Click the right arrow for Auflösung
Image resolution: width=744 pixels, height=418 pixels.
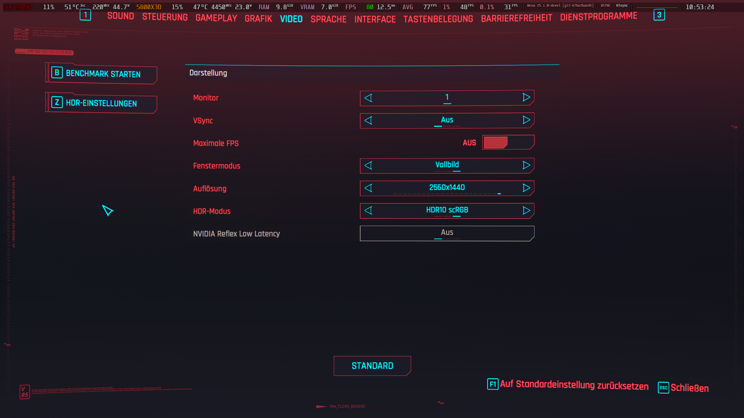pos(526,188)
